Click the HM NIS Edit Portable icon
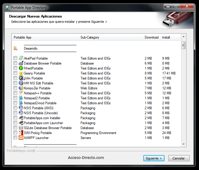The image size is (199, 170). point(21,83)
